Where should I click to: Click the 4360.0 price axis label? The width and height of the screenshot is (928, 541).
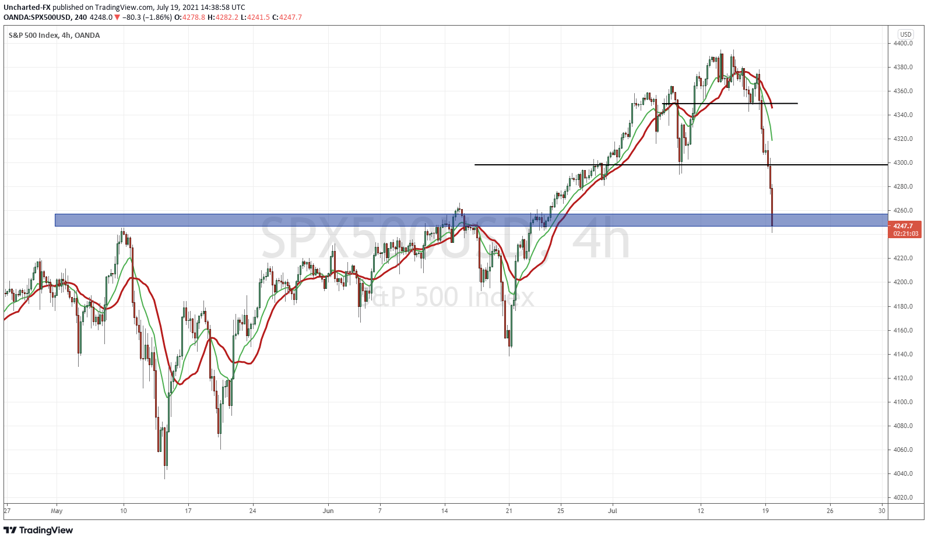pos(904,91)
